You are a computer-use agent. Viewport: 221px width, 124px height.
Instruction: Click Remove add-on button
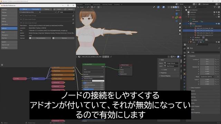pos(63,38)
